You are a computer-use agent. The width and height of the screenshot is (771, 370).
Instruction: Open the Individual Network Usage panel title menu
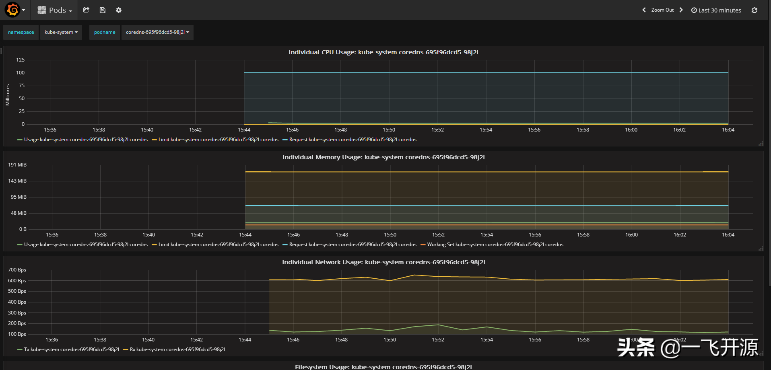[383, 262]
